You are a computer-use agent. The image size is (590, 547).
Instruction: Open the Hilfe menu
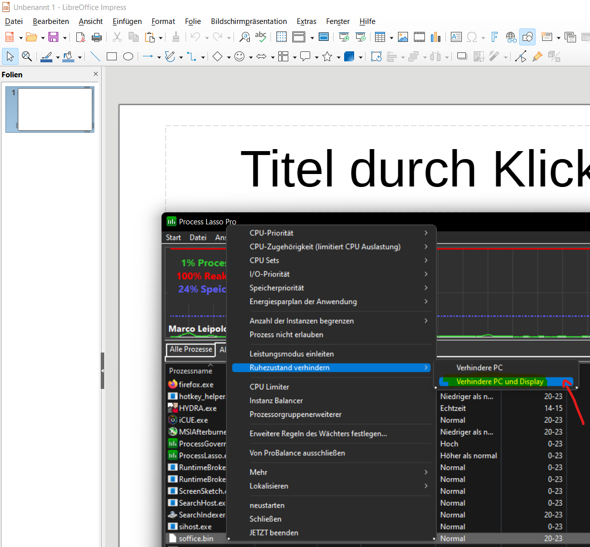pyautogui.click(x=367, y=21)
